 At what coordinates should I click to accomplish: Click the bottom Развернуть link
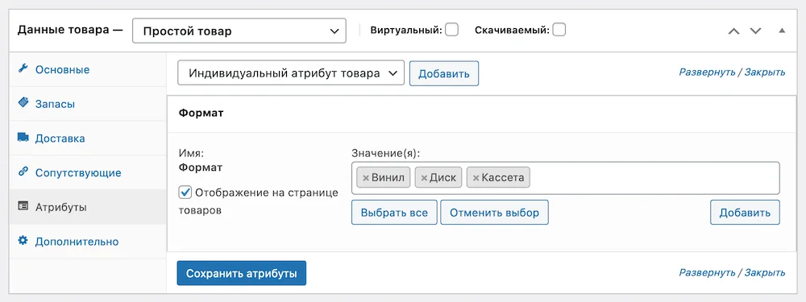pyautogui.click(x=708, y=272)
